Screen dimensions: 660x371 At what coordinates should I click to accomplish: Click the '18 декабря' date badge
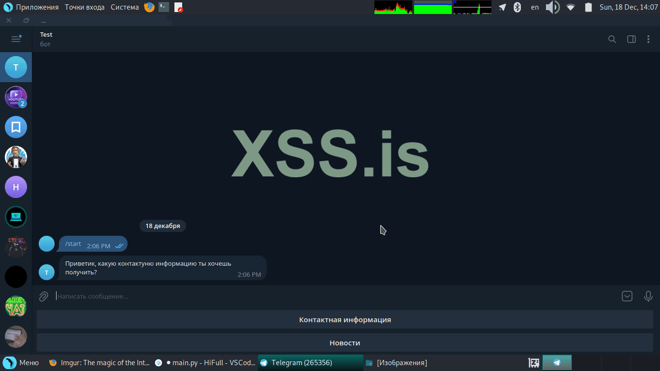tap(163, 226)
